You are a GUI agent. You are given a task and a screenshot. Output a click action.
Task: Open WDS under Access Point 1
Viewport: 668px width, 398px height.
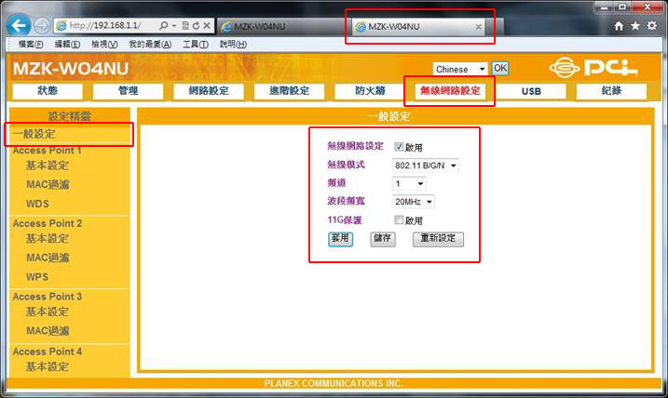point(37,204)
